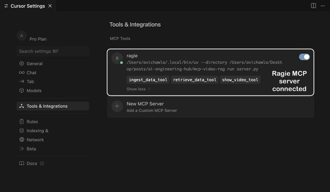
Task: Click the Network globe icon
Action: (22, 140)
